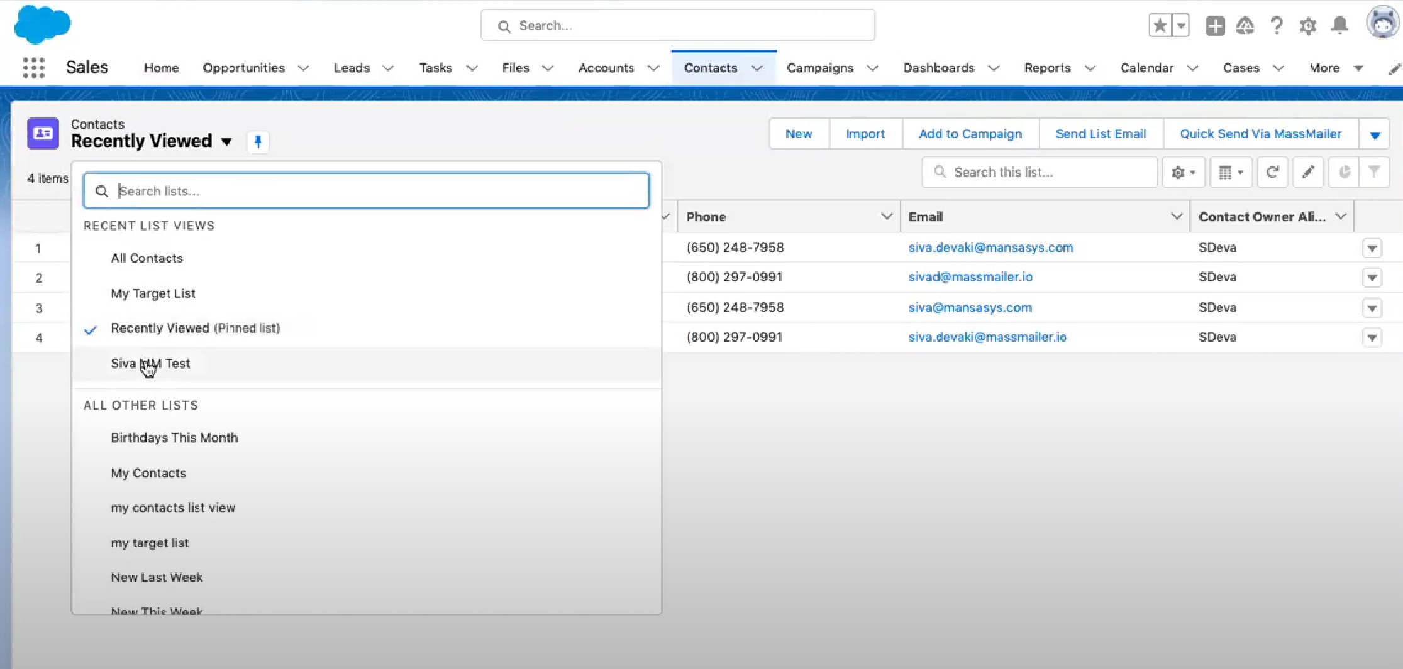Select the Siva MM Test list
Viewport: 1403px width, 669px height.
coord(366,364)
